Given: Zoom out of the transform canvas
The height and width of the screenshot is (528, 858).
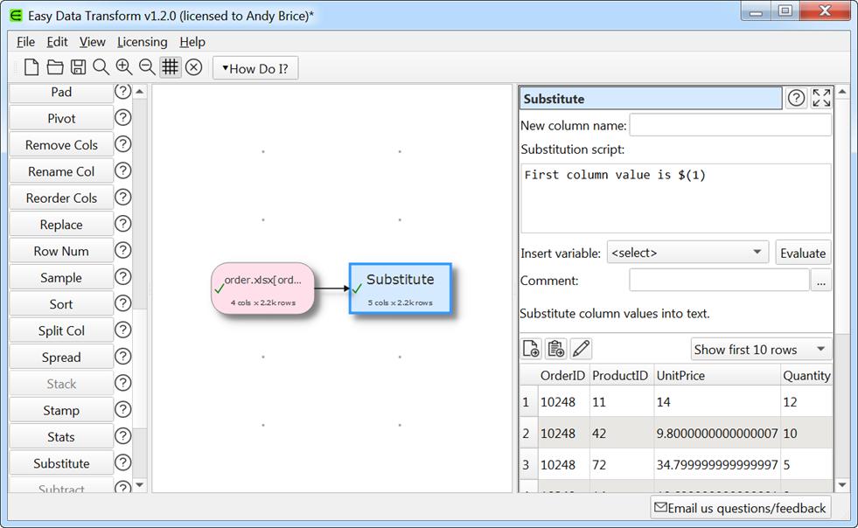Looking at the screenshot, I should pos(146,66).
